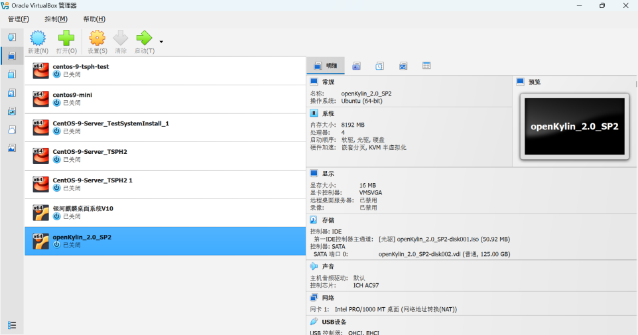Open the 网络 network section header

[x=328, y=298]
